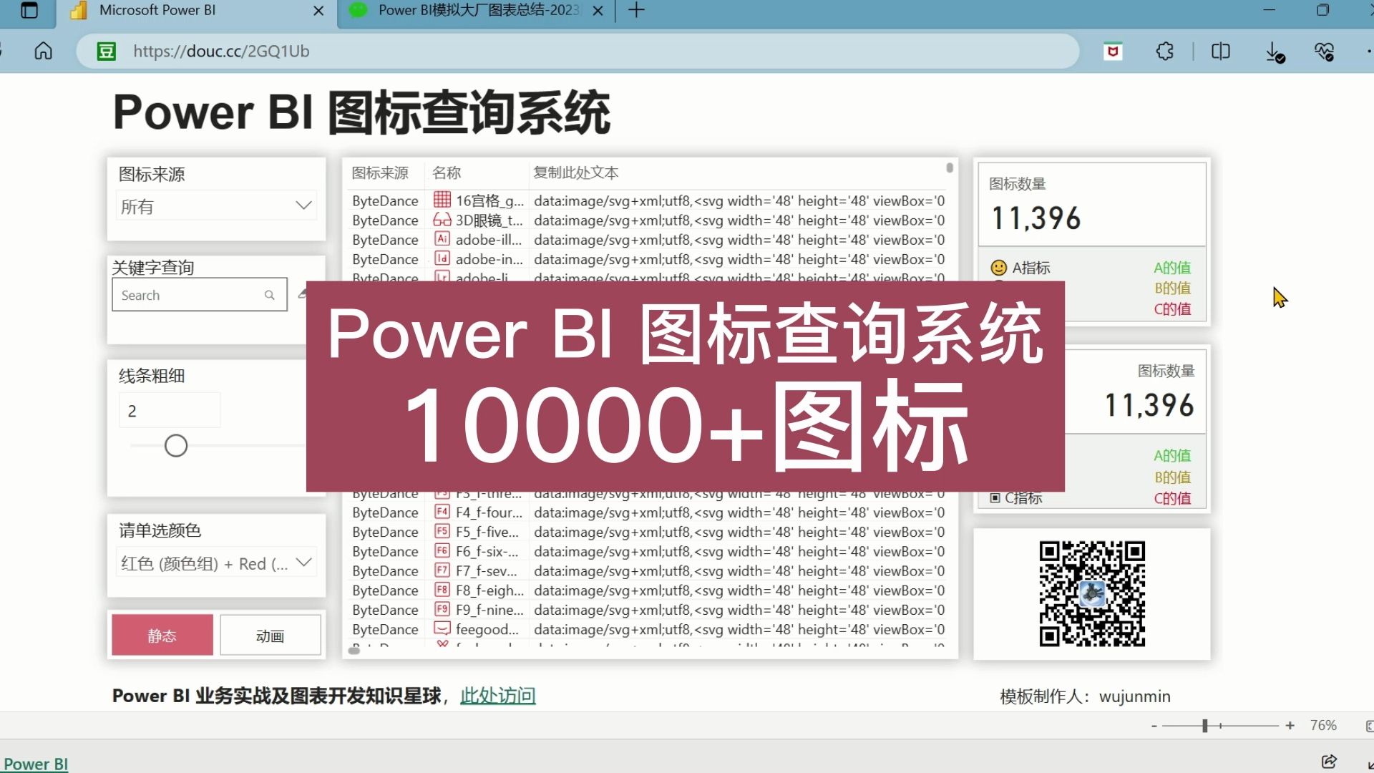Open a new browser tab

tap(636, 10)
